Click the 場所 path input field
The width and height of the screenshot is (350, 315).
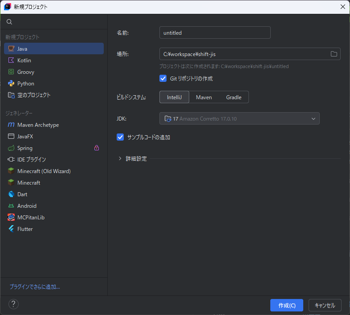(x=250, y=54)
